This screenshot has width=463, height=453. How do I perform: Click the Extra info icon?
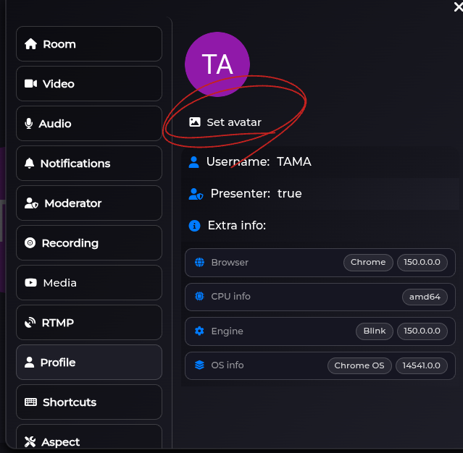tap(194, 226)
